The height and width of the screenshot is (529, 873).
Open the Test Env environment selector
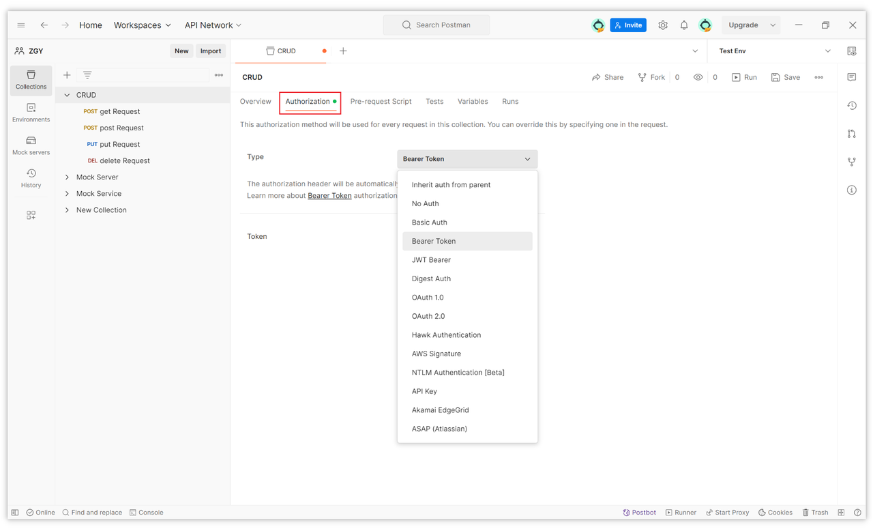pos(775,51)
